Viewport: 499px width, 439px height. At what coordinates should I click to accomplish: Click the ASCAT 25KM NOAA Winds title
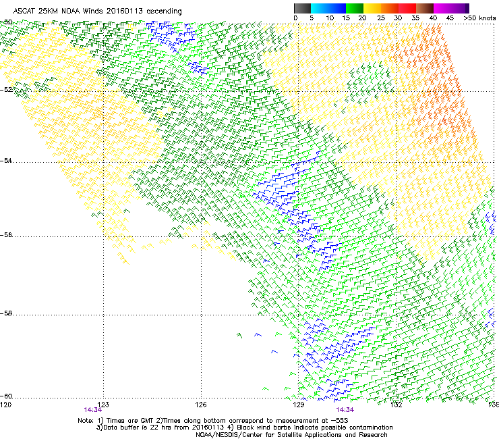click(97, 11)
